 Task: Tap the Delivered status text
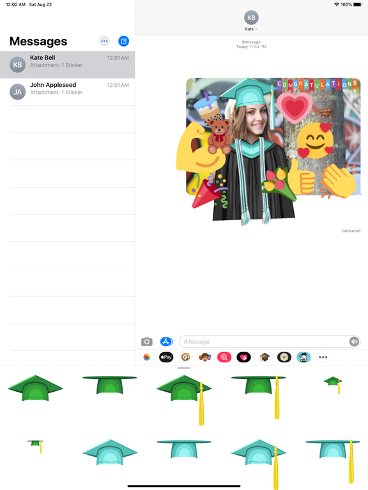(351, 231)
